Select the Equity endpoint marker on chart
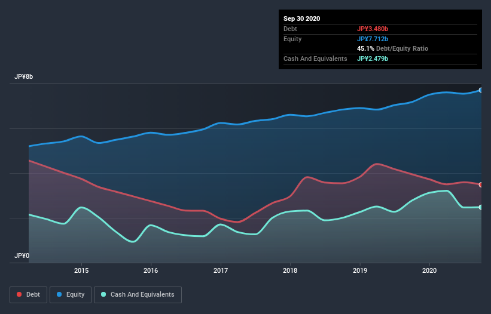This screenshot has height=314, width=491. [481, 90]
